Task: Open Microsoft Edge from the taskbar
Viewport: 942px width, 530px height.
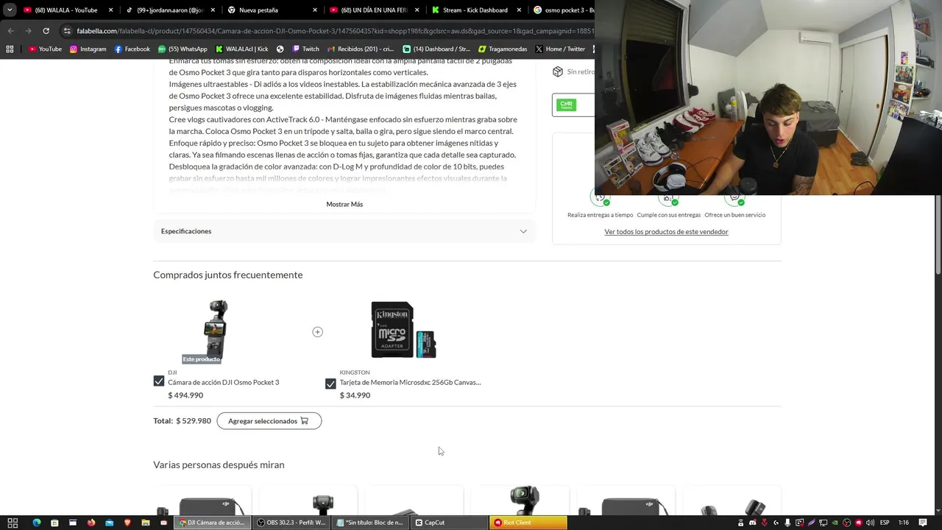Action: [x=35, y=523]
